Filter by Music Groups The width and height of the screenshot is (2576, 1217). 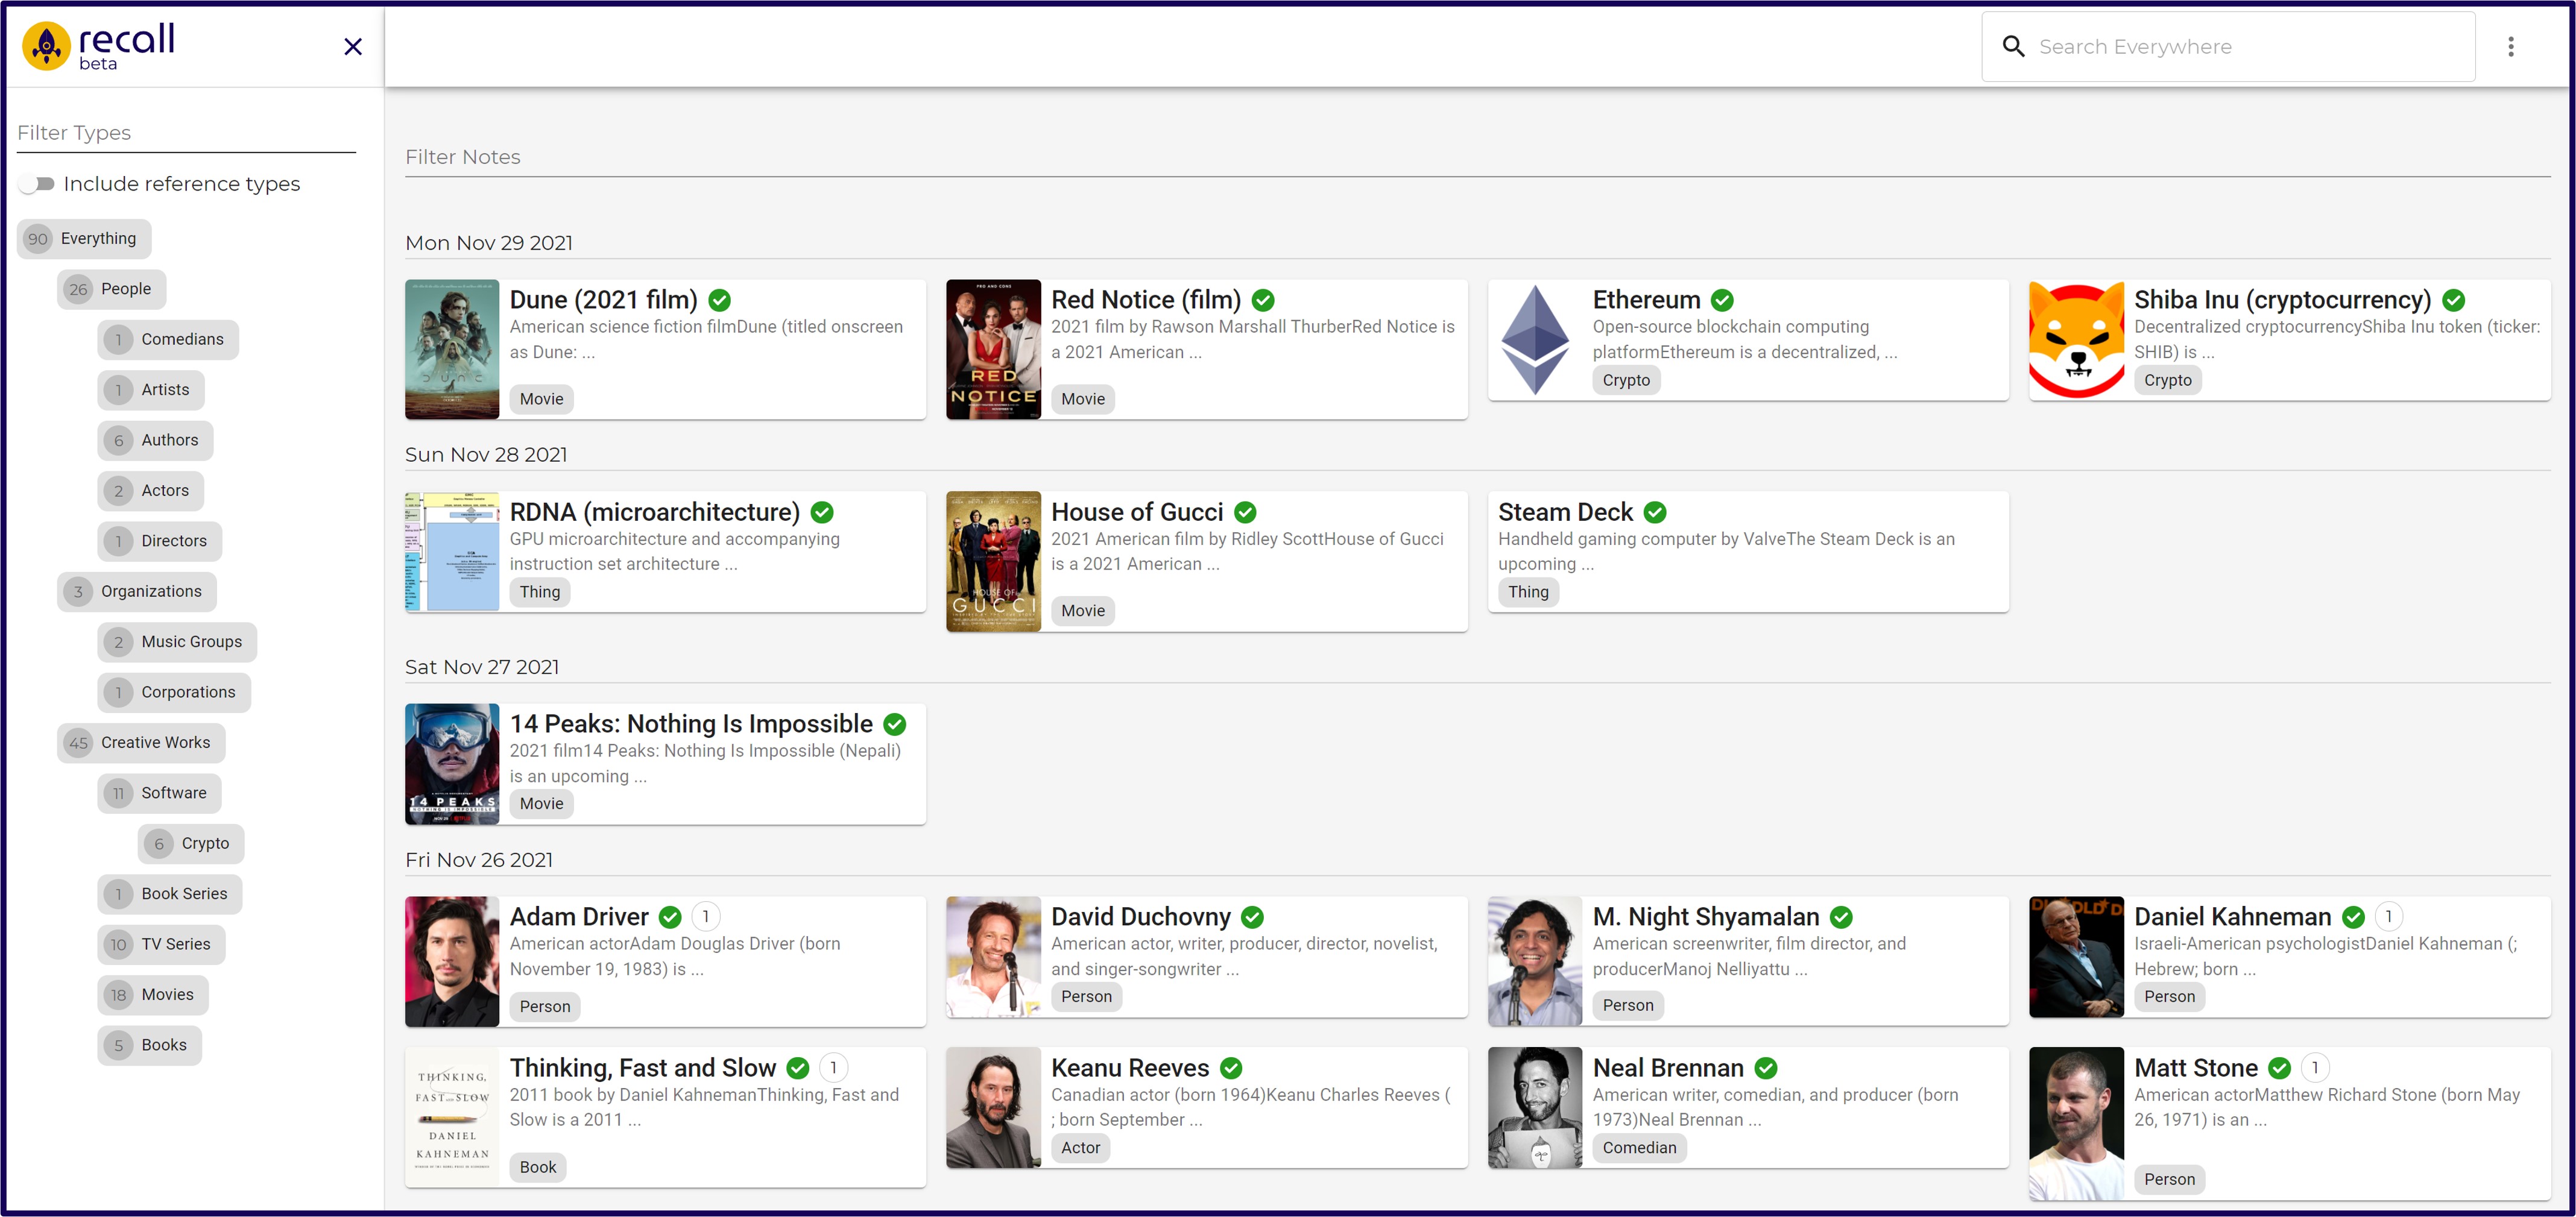pos(177,642)
